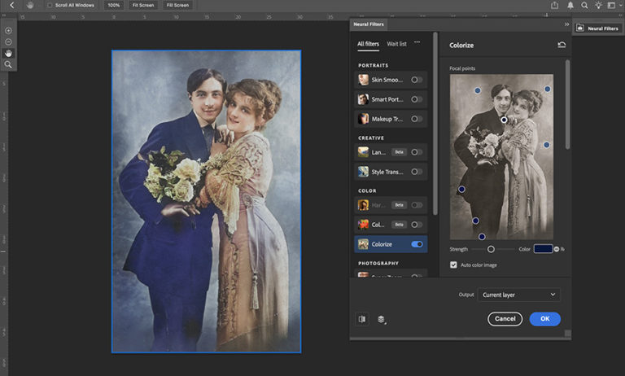Click the back arrow in the top bar

click(x=11, y=5)
